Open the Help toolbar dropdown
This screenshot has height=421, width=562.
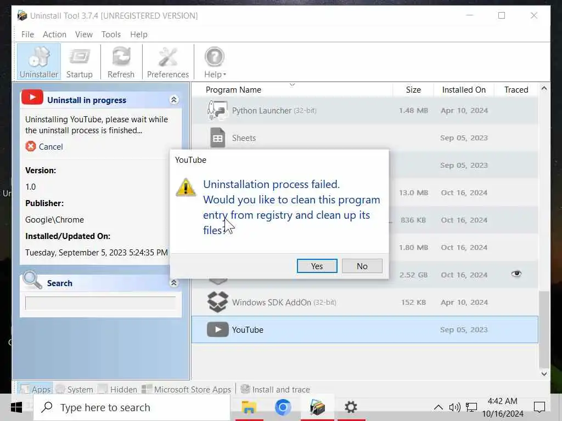click(215, 61)
